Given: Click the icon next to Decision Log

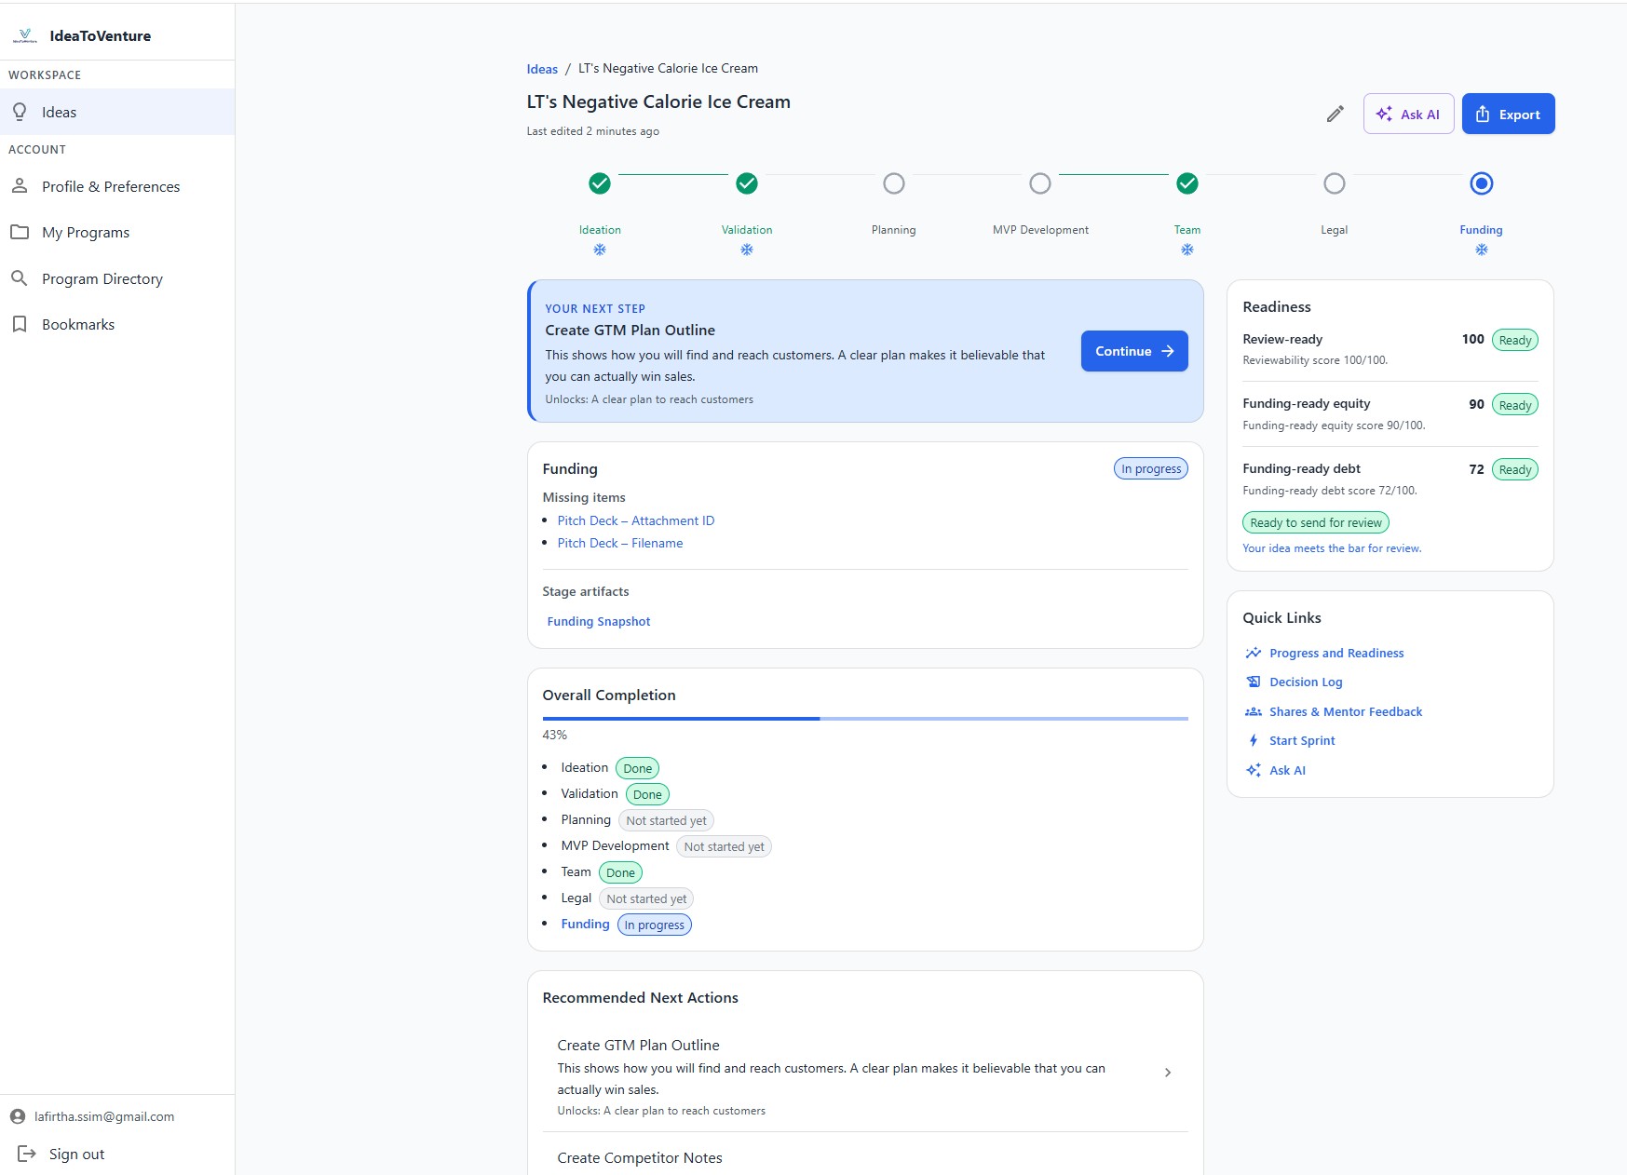Looking at the screenshot, I should [1254, 682].
